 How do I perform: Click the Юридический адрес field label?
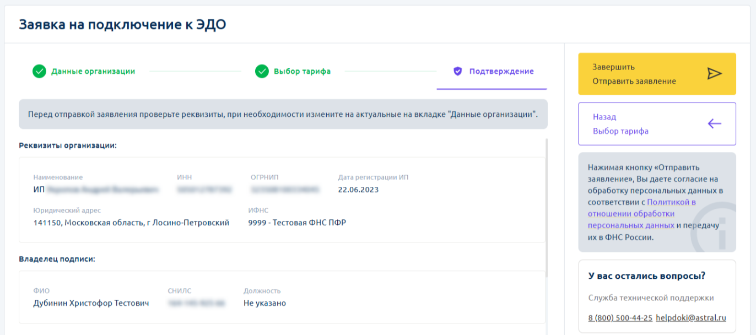click(67, 210)
